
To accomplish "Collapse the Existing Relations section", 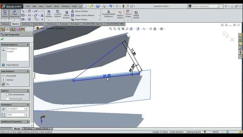I will [x=28, y=45].
